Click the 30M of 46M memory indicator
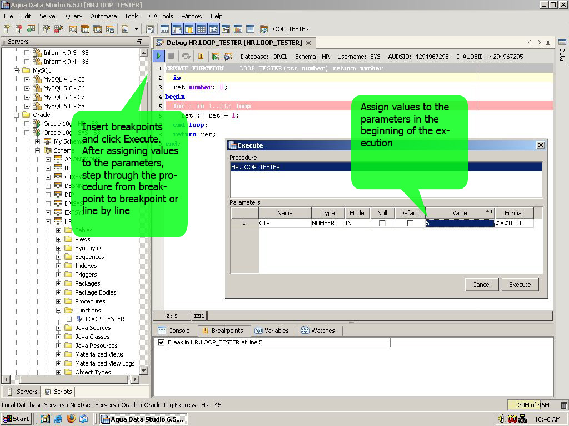The image size is (569, 426). [x=533, y=405]
